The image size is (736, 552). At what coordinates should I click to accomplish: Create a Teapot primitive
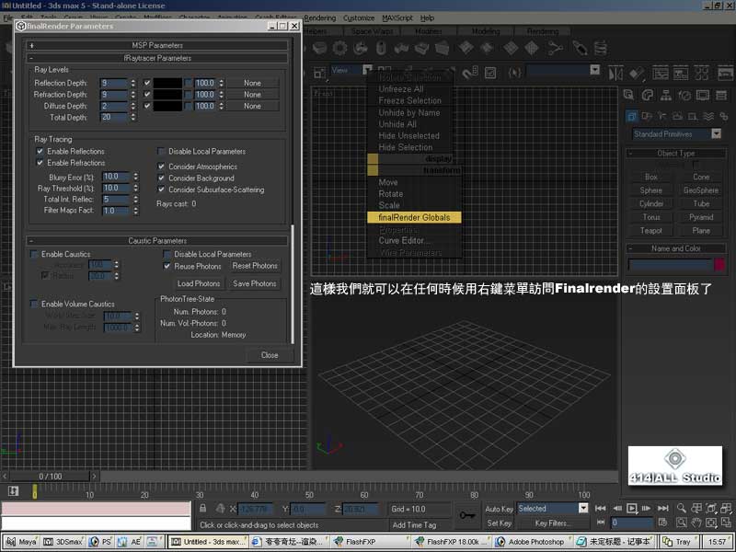coord(651,231)
